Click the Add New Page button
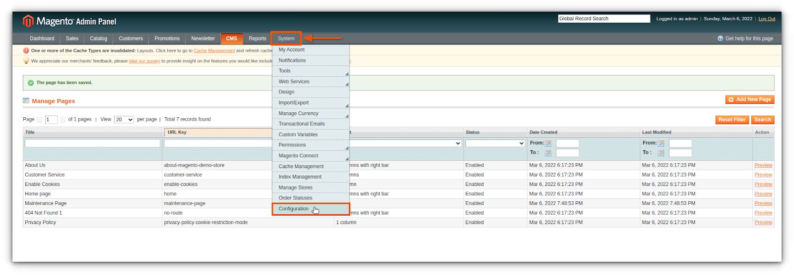The width and height of the screenshot is (794, 275). [x=749, y=99]
